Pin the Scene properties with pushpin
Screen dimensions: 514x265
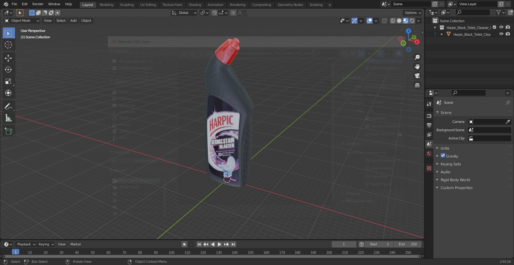click(x=508, y=103)
